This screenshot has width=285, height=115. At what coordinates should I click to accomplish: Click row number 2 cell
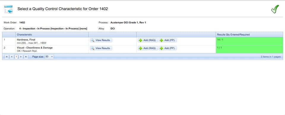coord(9,49)
